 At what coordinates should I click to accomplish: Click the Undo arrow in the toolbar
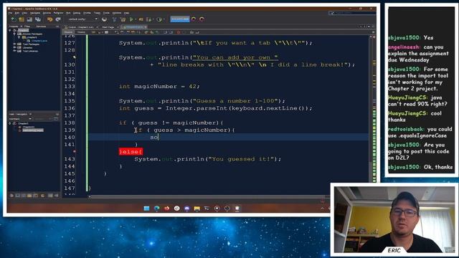49,19
